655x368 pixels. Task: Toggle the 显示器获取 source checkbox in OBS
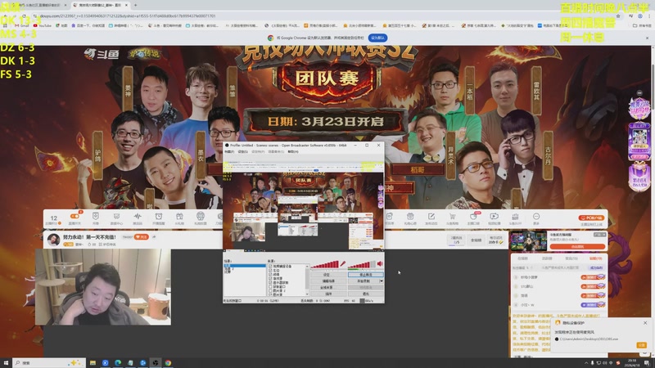point(270,283)
